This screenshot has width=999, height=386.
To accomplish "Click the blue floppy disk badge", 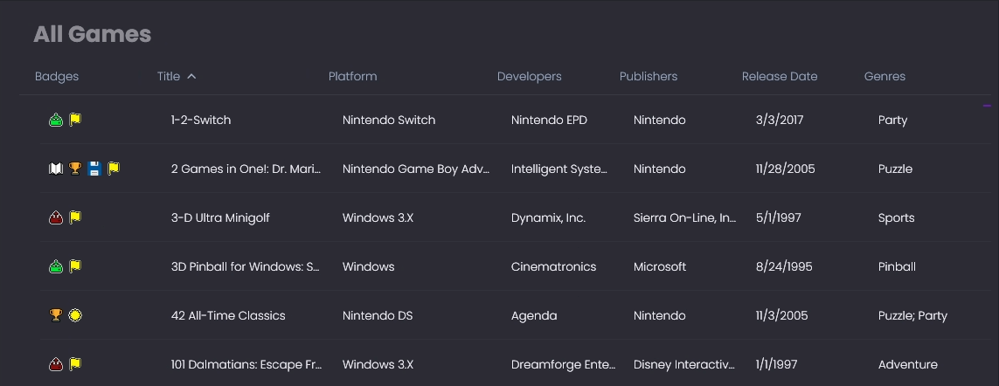I will pyautogui.click(x=94, y=169).
